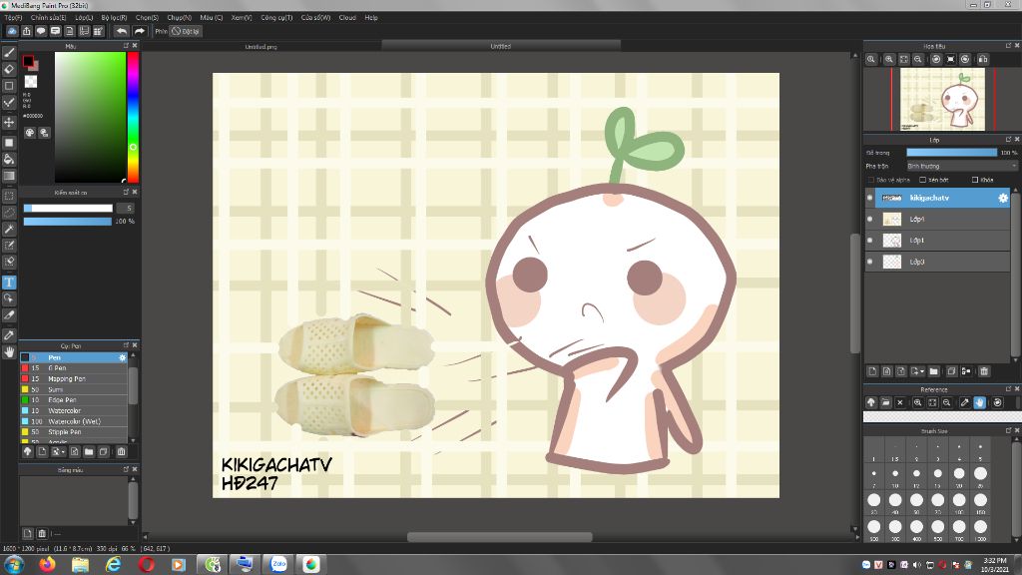The width and height of the screenshot is (1022, 575).
Task: Delete brush using trash icon in brush panel
Action: click(121, 452)
